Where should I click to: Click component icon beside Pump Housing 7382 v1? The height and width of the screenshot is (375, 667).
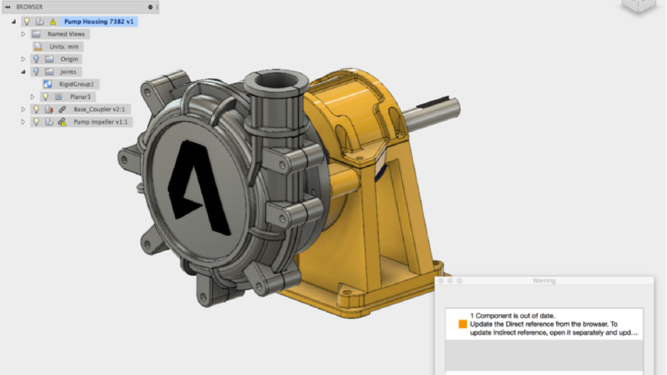pyautogui.click(x=40, y=21)
